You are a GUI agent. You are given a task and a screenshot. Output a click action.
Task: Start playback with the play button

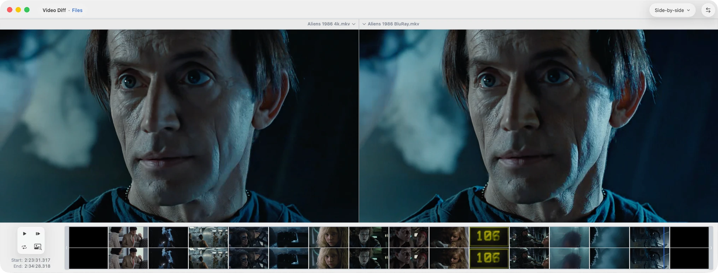pyautogui.click(x=24, y=234)
